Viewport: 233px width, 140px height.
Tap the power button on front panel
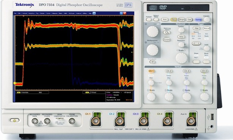point(14,120)
